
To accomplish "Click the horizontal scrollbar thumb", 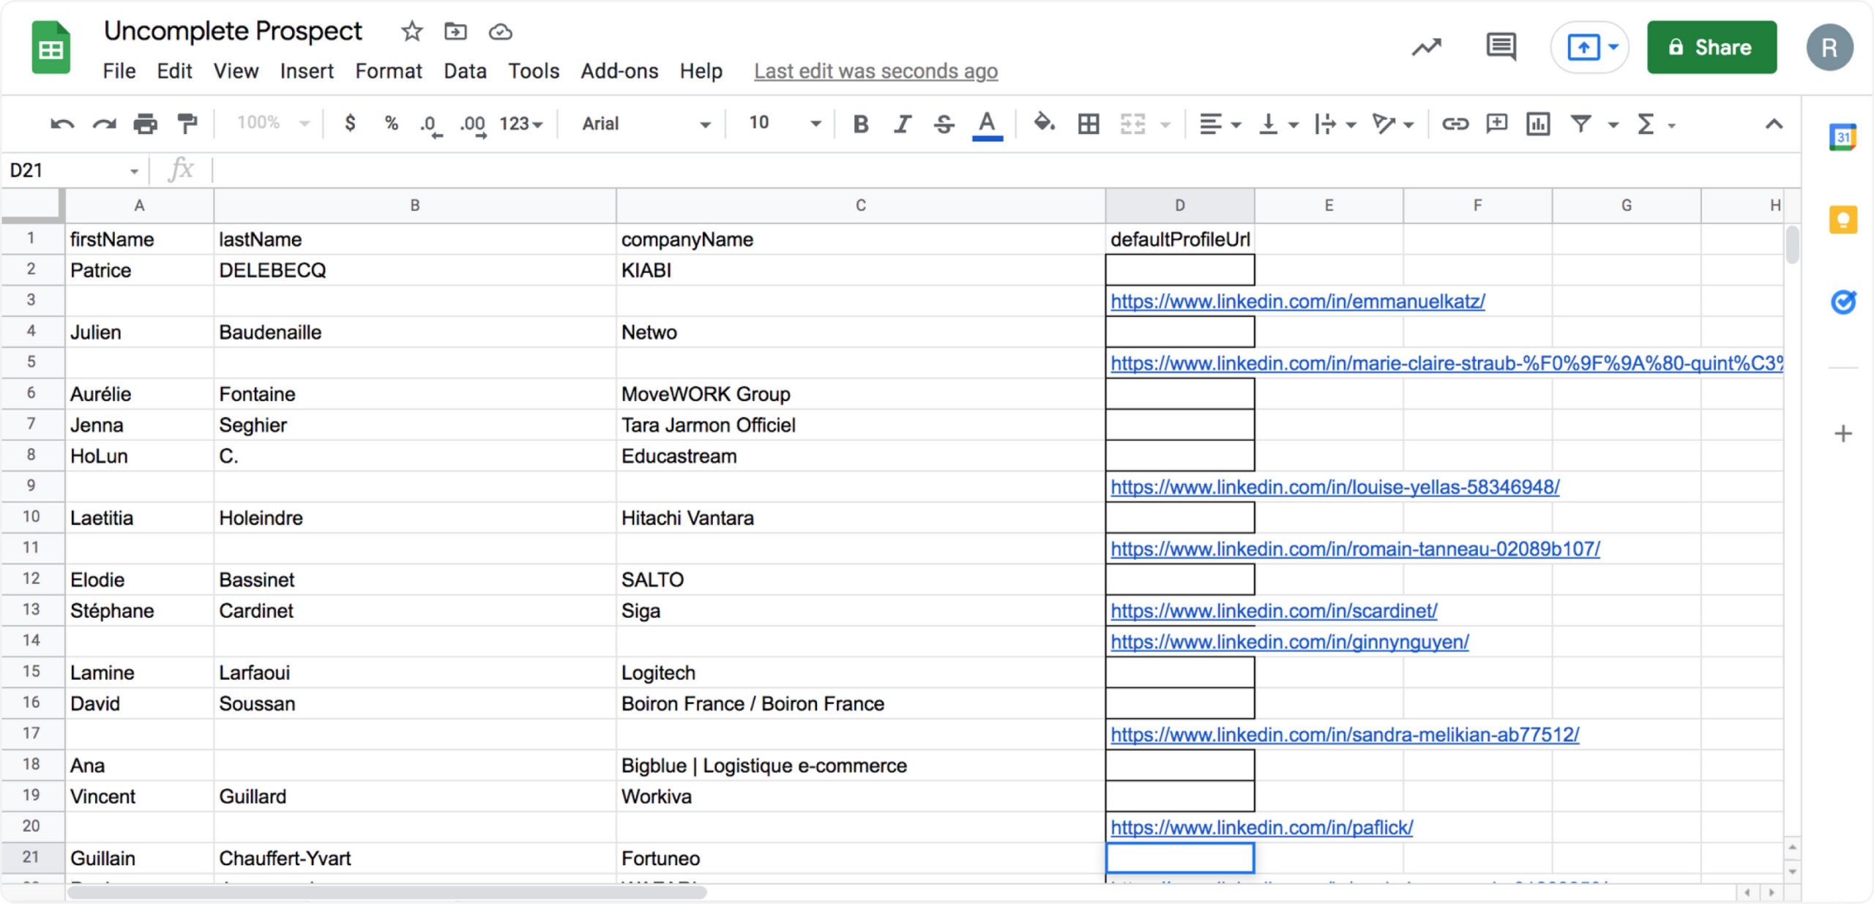I will 387,892.
